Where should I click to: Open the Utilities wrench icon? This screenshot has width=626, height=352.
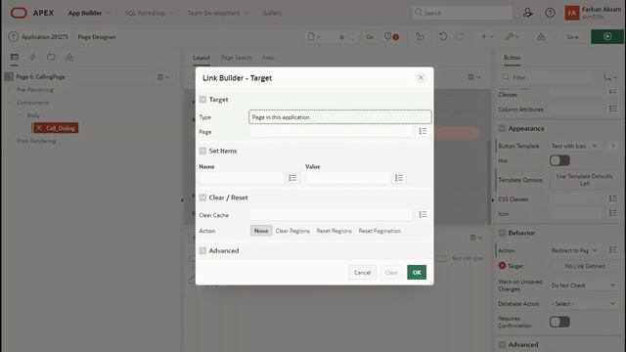coord(512,37)
